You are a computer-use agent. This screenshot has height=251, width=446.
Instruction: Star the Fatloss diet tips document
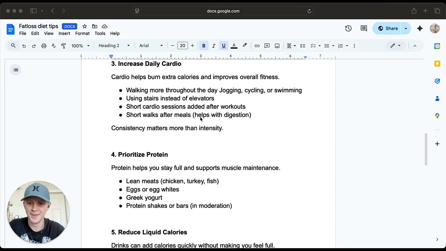(x=84, y=26)
